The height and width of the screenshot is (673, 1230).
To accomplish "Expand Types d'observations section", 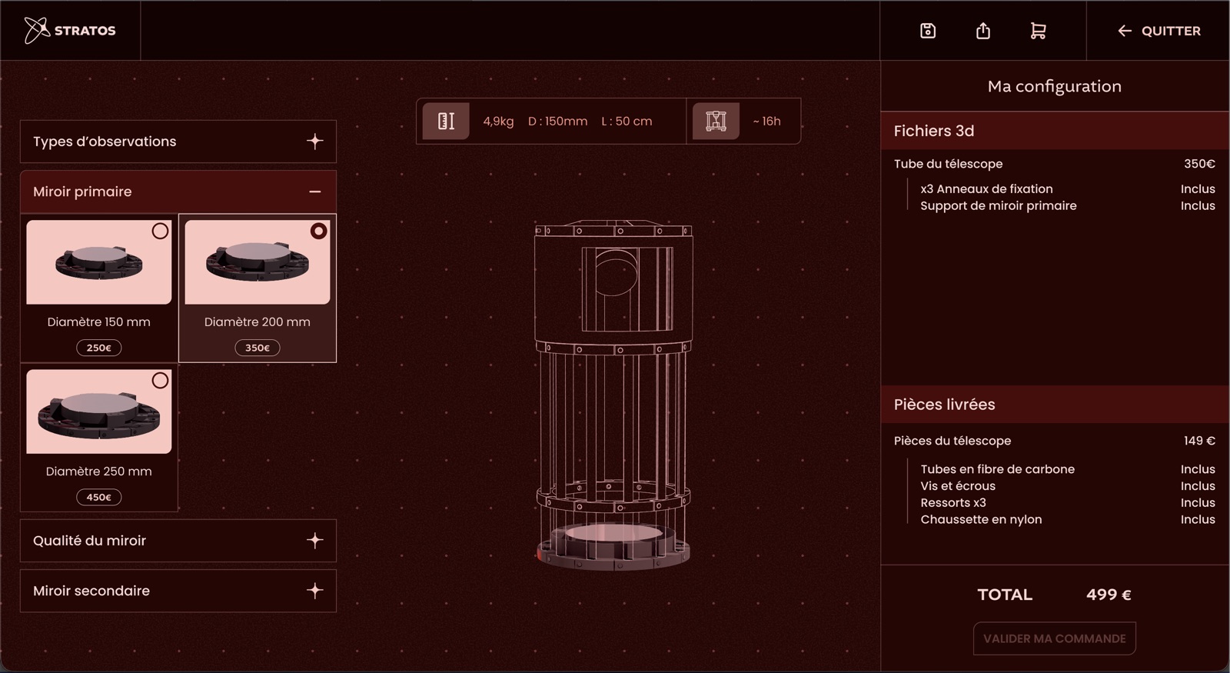I will pos(178,141).
